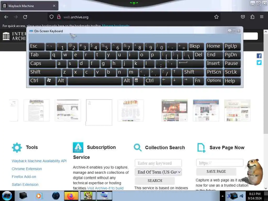Screen dimensions: 268x201
Task: Click the volume tray icon
Action: 242,196
